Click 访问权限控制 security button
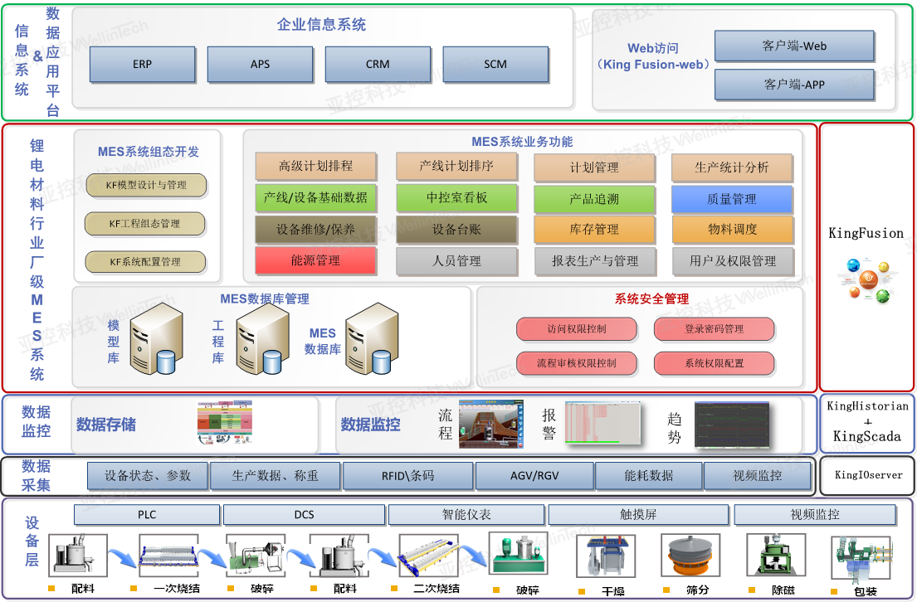The image size is (917, 602). pos(577,329)
